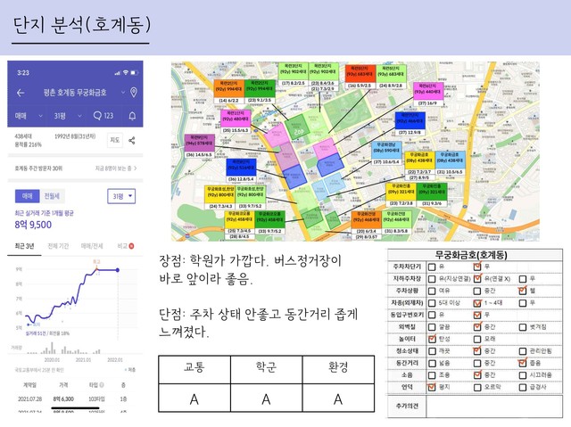The image size is (571, 427).
Task: Click the end dot on price chart line
Action: click(x=118, y=270)
